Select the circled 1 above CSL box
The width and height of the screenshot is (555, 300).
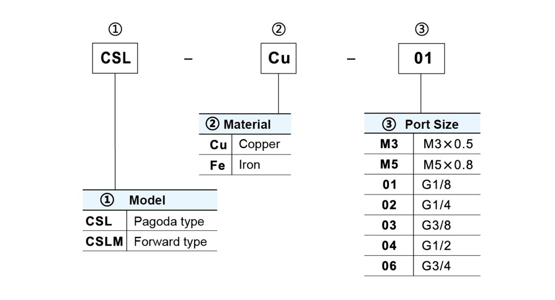coord(115,30)
